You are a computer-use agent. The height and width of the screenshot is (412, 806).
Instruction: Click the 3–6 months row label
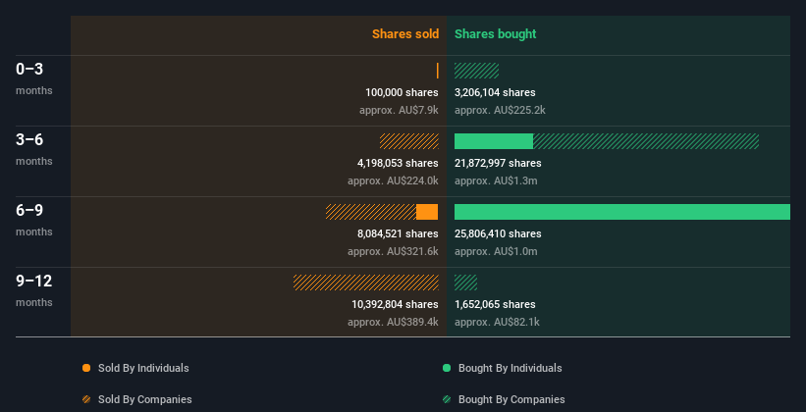point(34,149)
